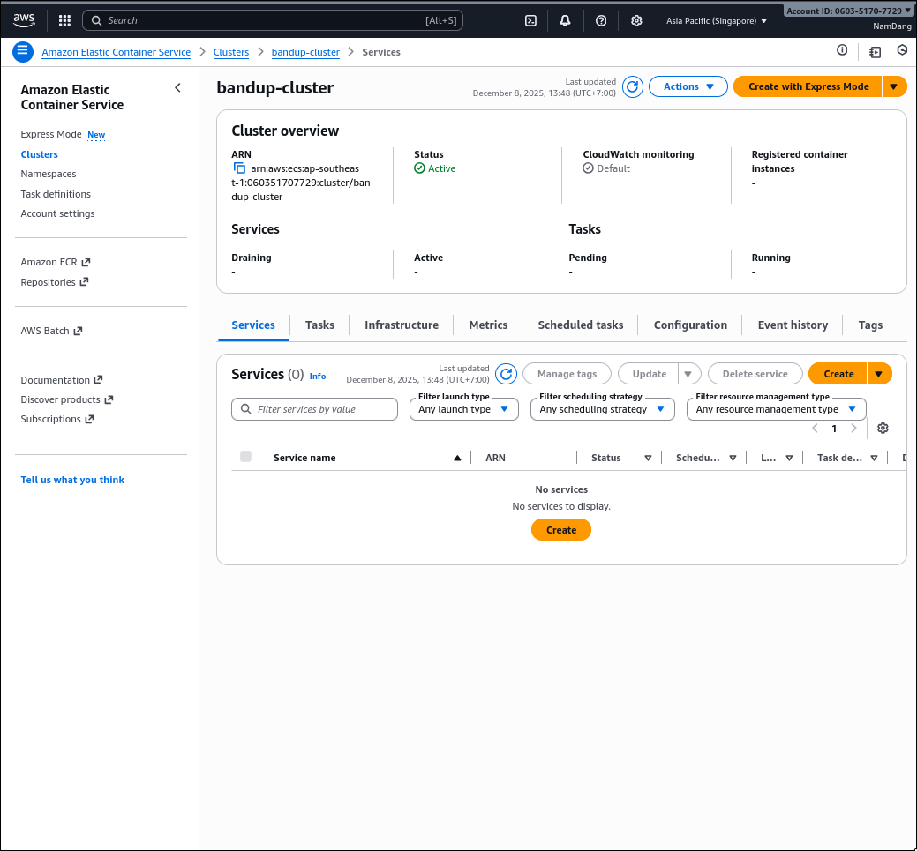Image resolution: width=917 pixels, height=851 pixels.
Task: Open the help menu icon
Action: tap(601, 19)
